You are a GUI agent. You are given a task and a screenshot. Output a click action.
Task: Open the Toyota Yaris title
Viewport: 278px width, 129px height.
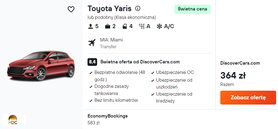pos(110,8)
